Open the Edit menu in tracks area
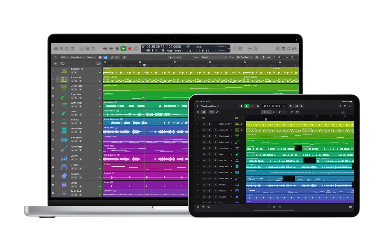 point(64,57)
